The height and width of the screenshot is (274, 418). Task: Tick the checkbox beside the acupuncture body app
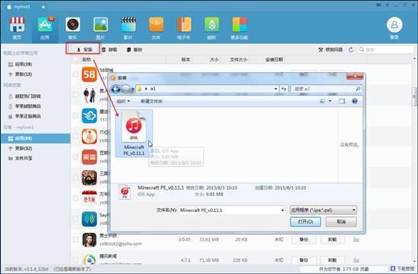click(x=76, y=136)
